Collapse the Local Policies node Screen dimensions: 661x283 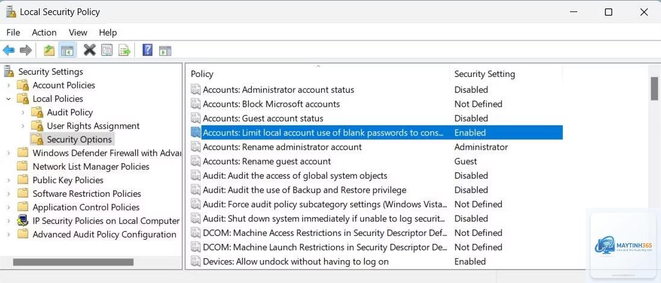point(8,99)
